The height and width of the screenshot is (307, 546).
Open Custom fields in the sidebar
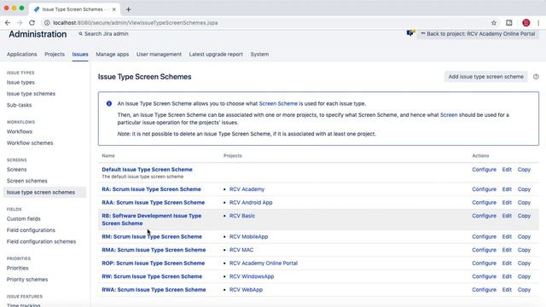tap(24, 219)
